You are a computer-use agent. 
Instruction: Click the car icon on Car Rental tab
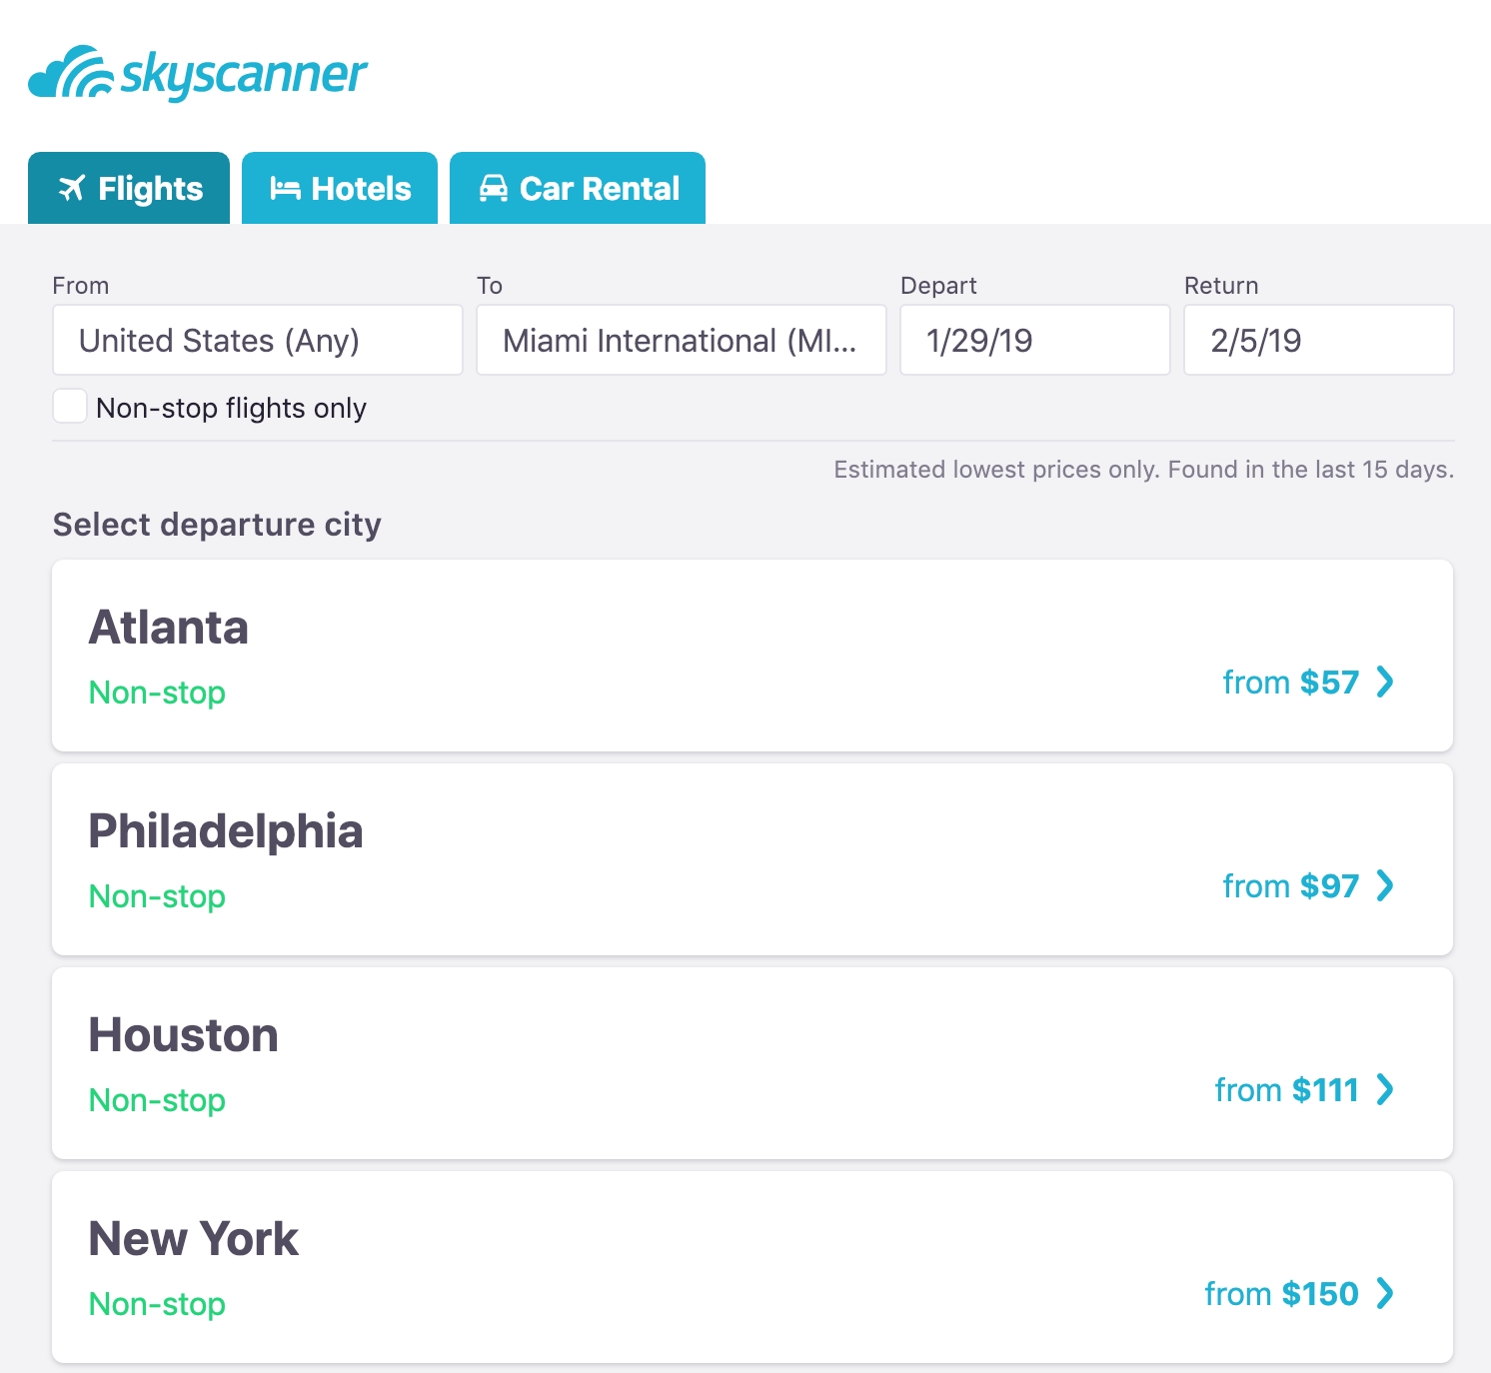pos(494,188)
